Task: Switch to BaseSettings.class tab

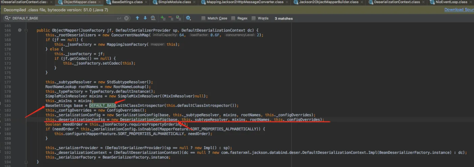Action: [127, 2]
